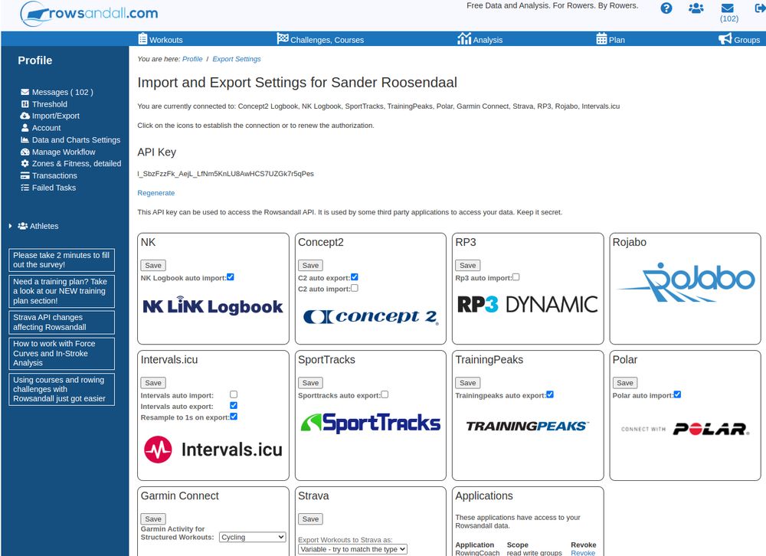Click the Manage Workflow icon

[x=25, y=152]
